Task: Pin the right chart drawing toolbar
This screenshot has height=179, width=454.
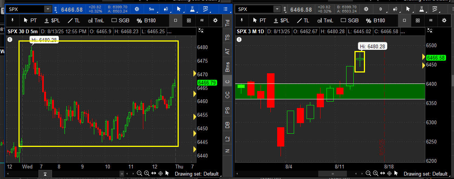Action: [242, 20]
